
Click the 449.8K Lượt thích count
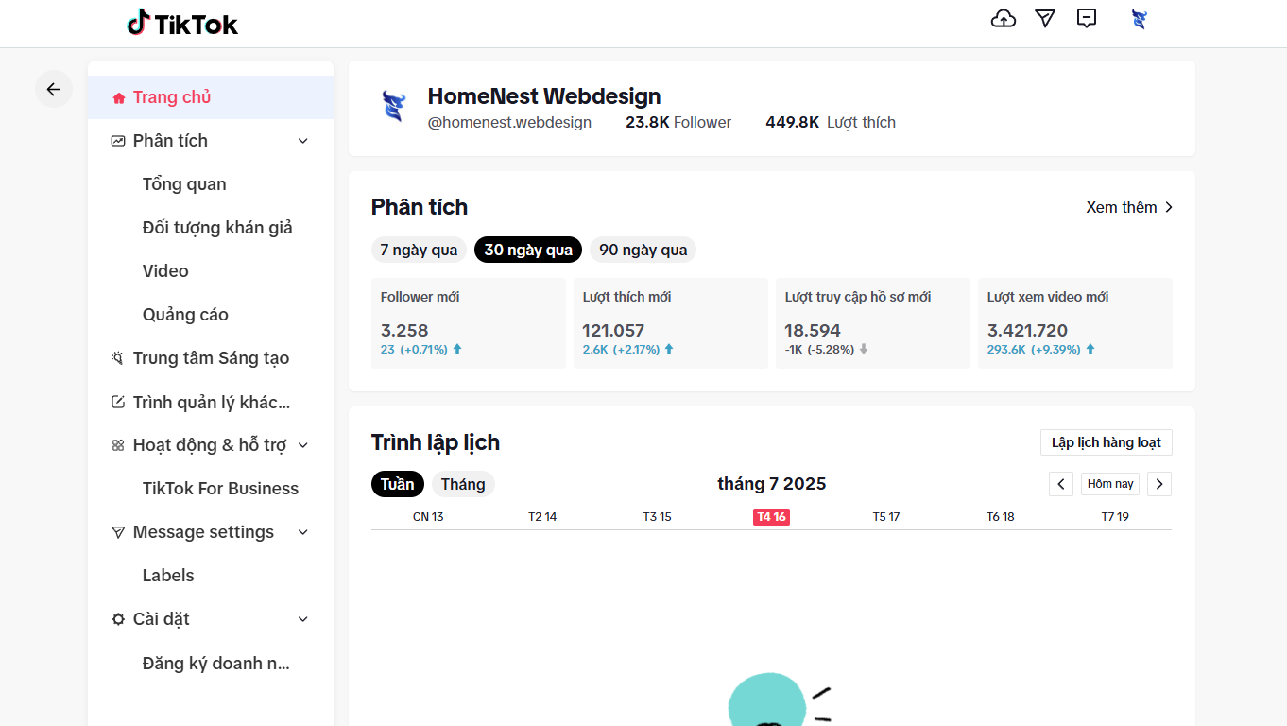[831, 122]
